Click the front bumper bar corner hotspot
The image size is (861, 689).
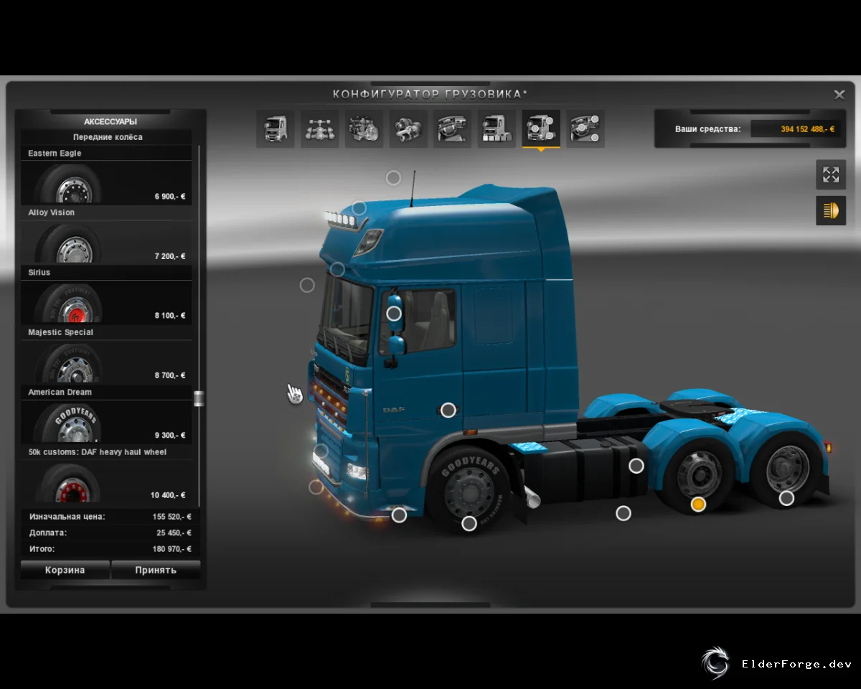click(x=399, y=515)
